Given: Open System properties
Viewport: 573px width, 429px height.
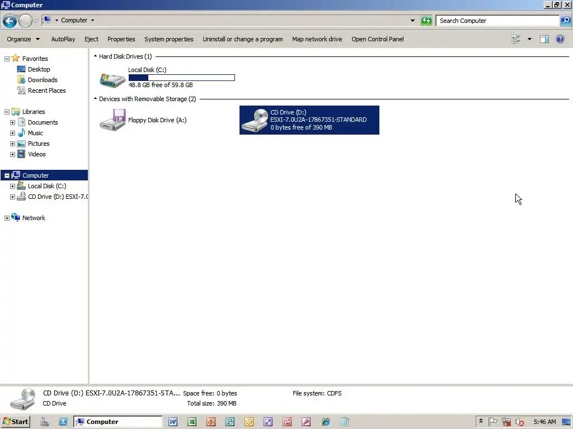Looking at the screenshot, I should point(168,39).
